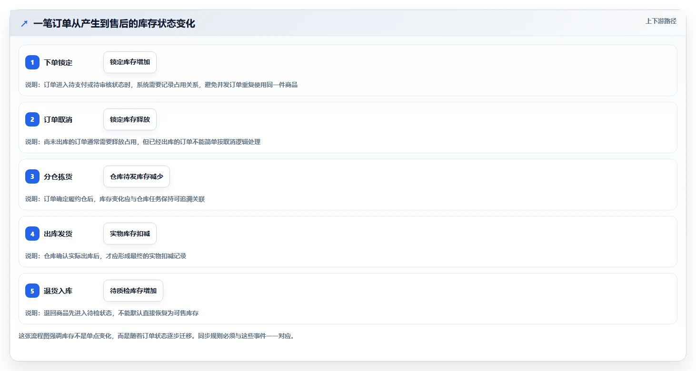Click the 仓库待发库存减少 tag
The height and width of the screenshot is (371, 696).
tap(137, 176)
